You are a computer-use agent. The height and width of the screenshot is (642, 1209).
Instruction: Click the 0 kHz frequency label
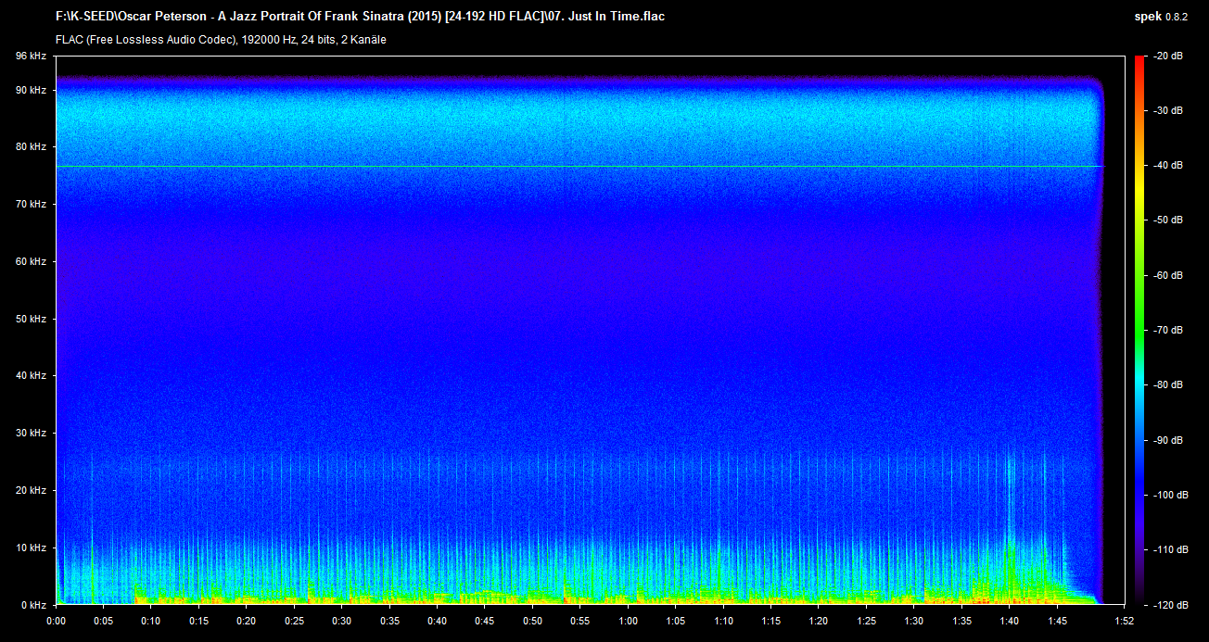[x=33, y=605]
